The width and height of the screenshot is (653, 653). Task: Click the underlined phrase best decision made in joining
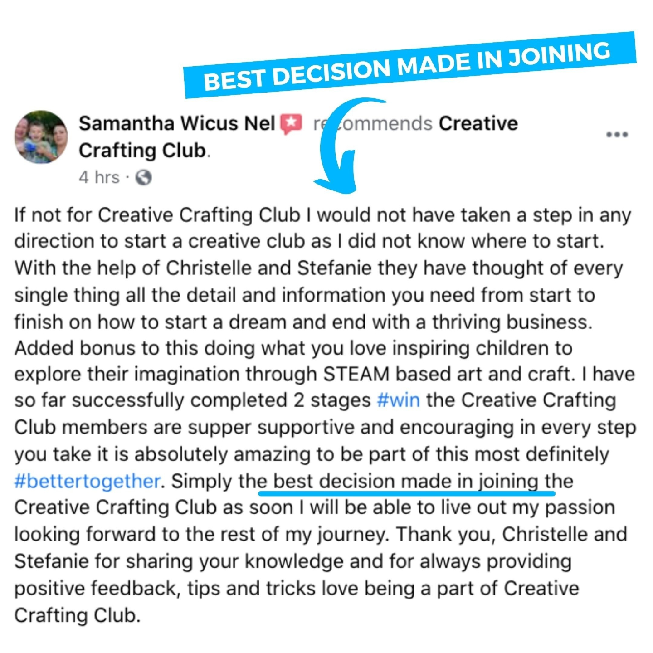pyautogui.click(x=406, y=481)
